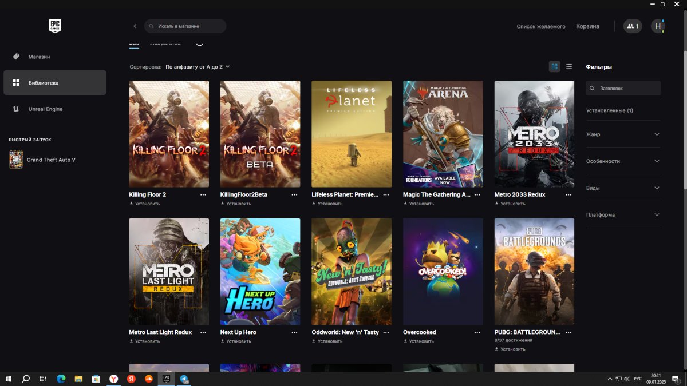Screen dimensions: 687x386
Task: Open Windows taskbar search
Action: pyautogui.click(x=26, y=379)
